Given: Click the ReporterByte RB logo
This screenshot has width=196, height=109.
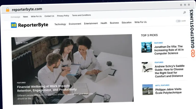Looking at the screenshot, I should (14, 25).
